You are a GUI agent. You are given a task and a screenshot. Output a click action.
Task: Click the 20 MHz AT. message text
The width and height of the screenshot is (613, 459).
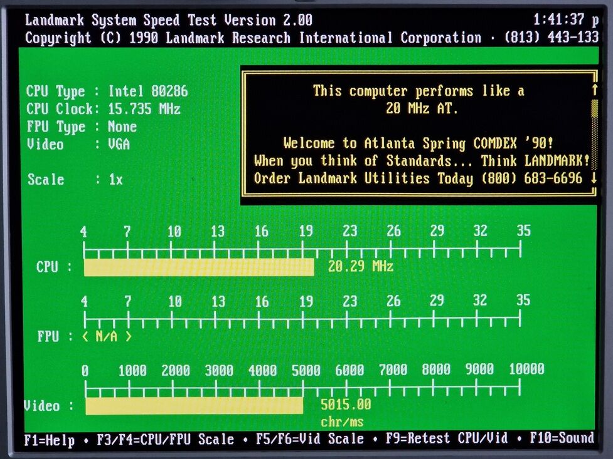tap(422, 108)
